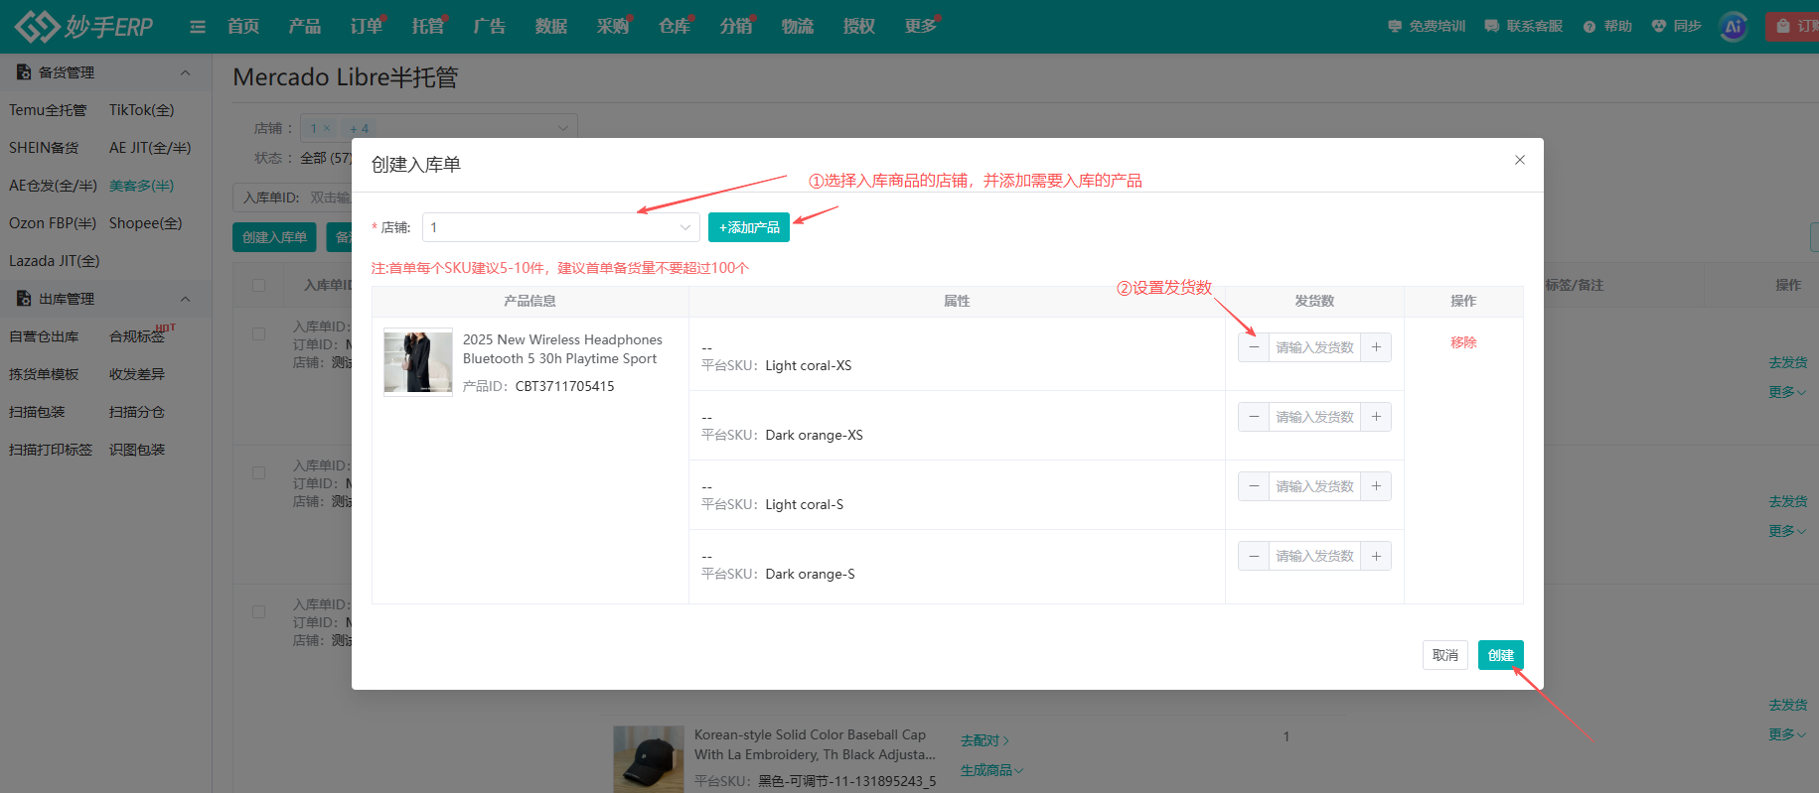Collapse the 出库管理 sidebar section
The height and width of the screenshot is (793, 1819).
tap(185, 299)
